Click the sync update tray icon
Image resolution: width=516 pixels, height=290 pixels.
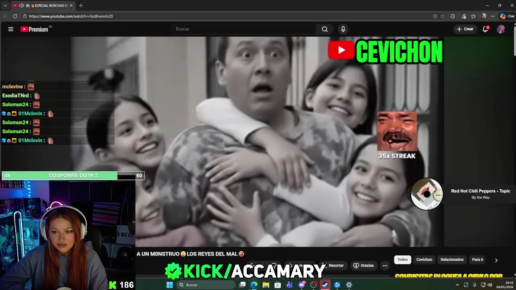(x=466, y=285)
